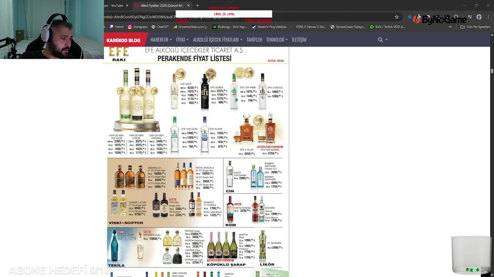494x277 pixels.
Task: Click the EFE RAKI logo in price list
Action: [x=119, y=54]
